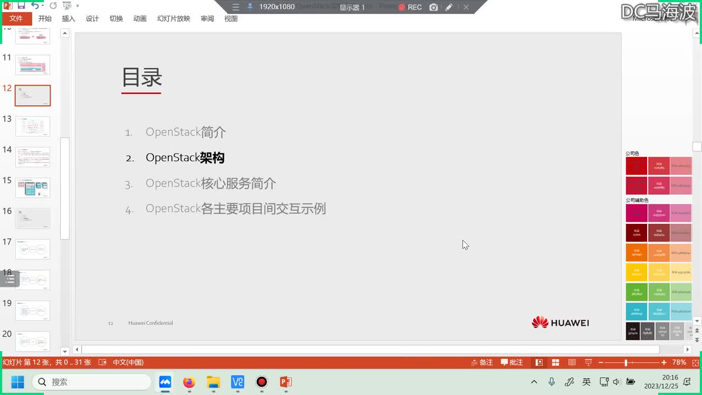
Task: Click the Huawei logo on the slide
Action: (x=560, y=323)
